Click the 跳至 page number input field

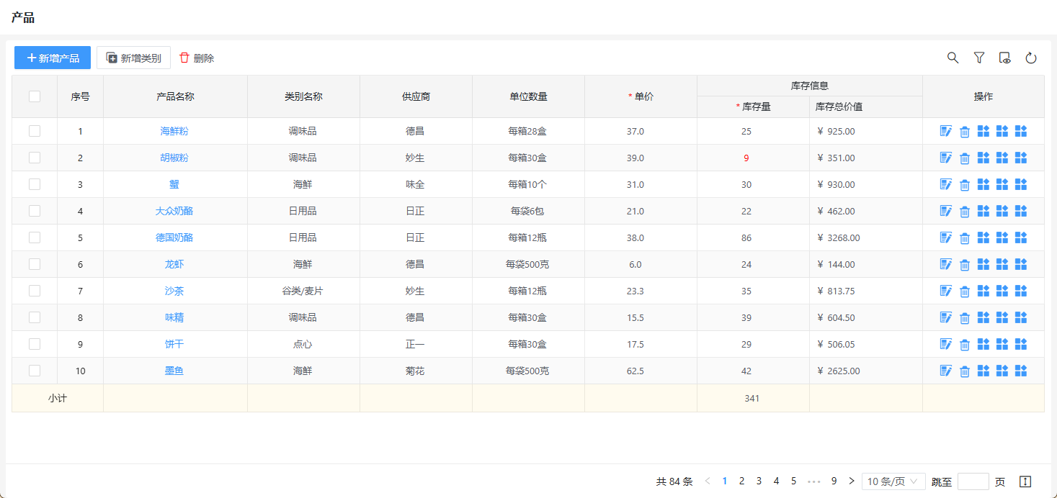[973, 481]
